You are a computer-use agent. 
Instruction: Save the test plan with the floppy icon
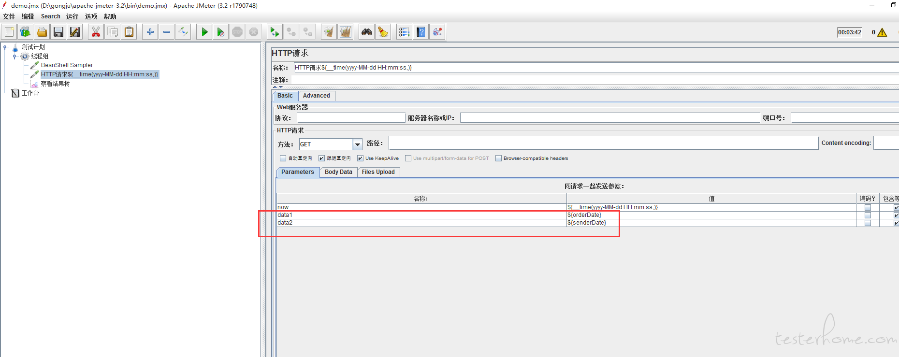(x=58, y=32)
